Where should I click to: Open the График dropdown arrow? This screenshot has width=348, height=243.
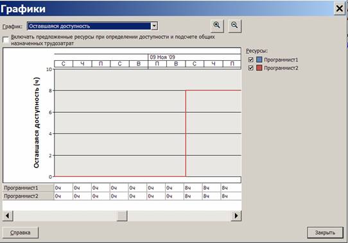click(x=154, y=26)
